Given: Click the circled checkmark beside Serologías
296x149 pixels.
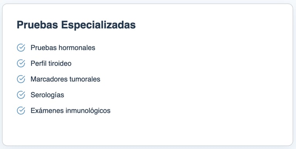Looking at the screenshot, I should [21, 95].
